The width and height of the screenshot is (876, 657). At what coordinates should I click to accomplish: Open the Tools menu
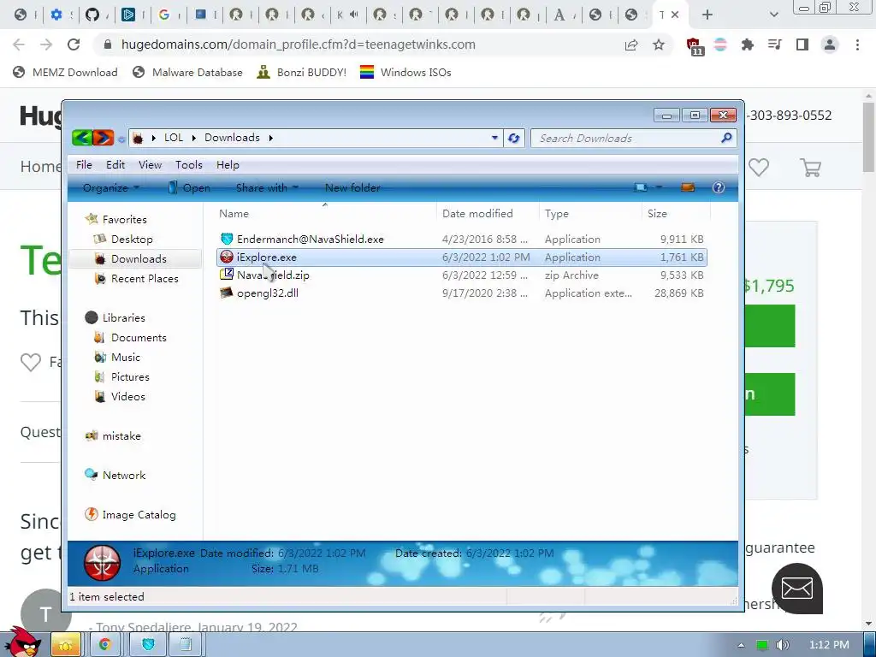(x=189, y=165)
